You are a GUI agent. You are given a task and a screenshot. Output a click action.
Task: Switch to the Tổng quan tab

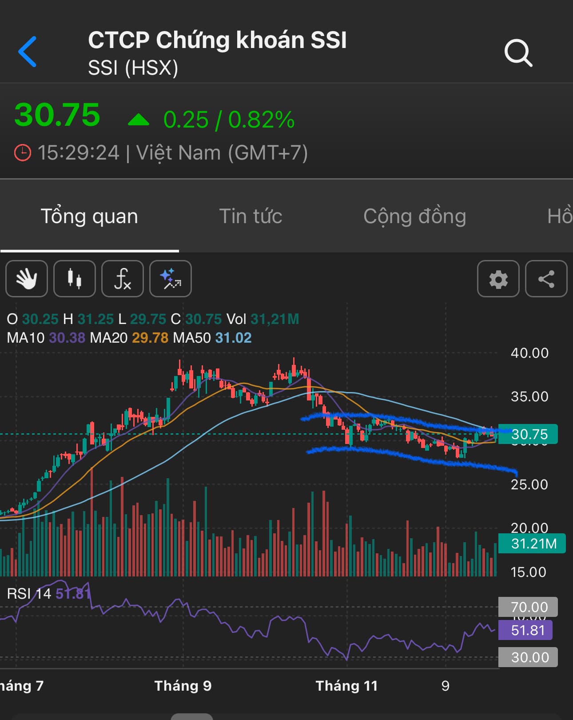89,216
